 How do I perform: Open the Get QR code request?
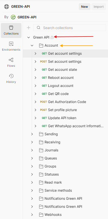pyautogui.click(x=58, y=94)
